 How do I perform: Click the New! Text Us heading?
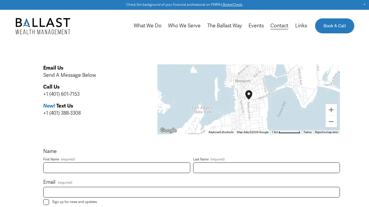point(58,106)
